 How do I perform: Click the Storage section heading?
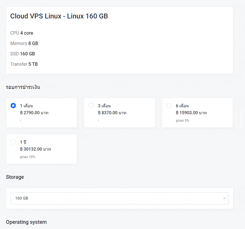15,177
